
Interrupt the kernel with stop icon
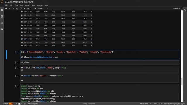tap(28, 8)
